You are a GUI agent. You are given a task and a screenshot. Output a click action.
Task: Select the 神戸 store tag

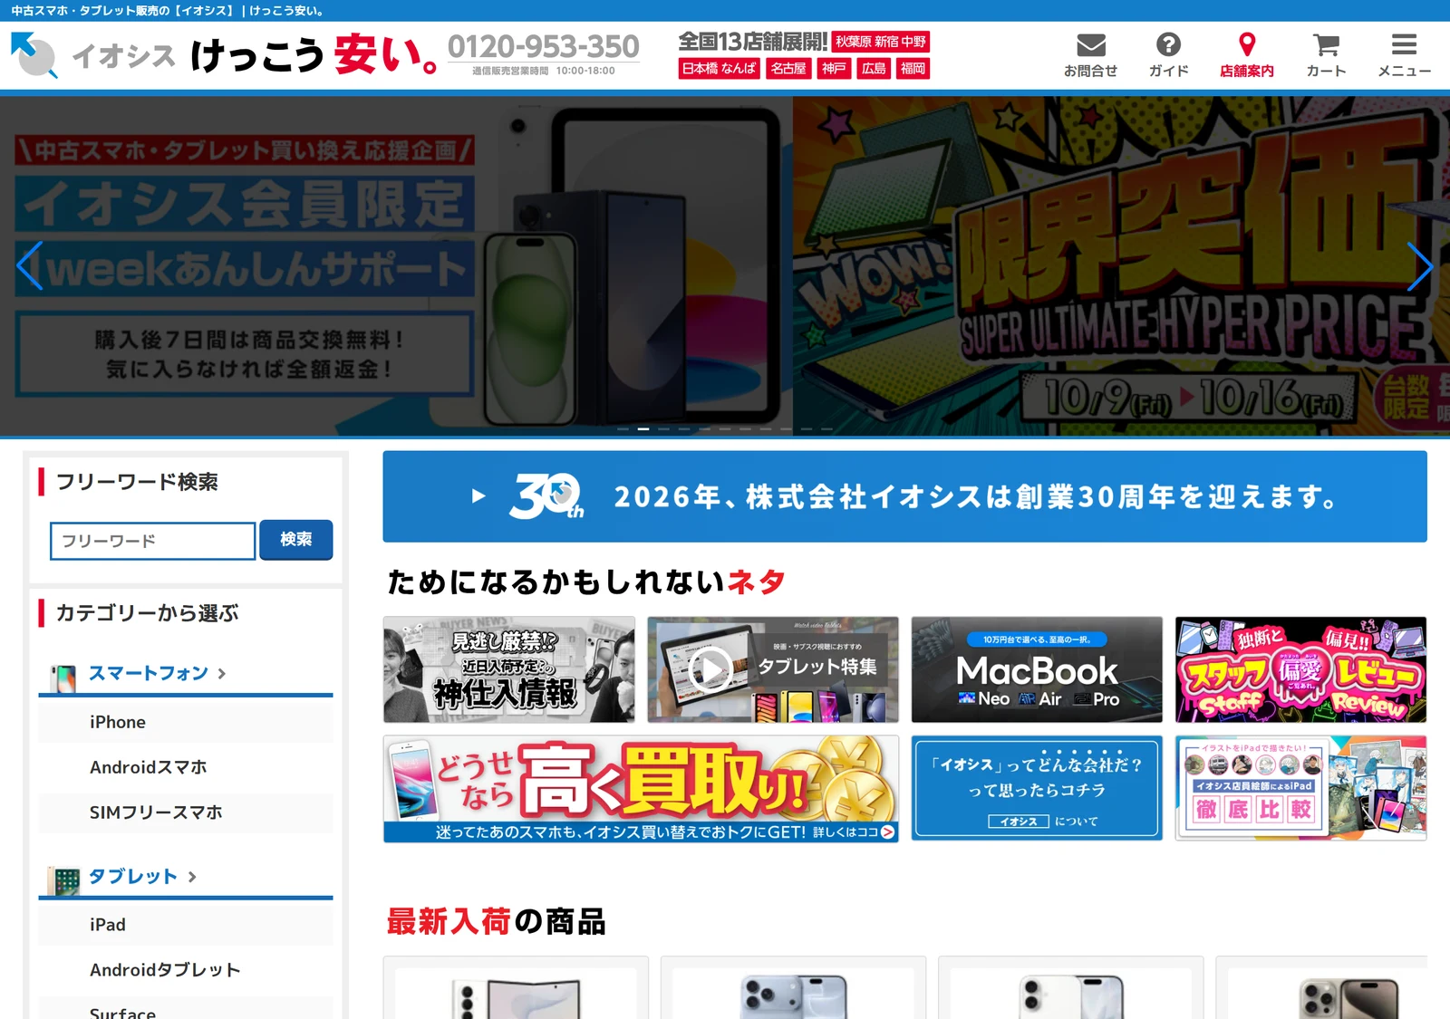(834, 68)
